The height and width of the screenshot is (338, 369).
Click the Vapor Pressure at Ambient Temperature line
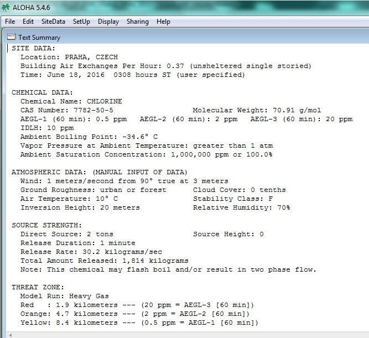(147, 145)
